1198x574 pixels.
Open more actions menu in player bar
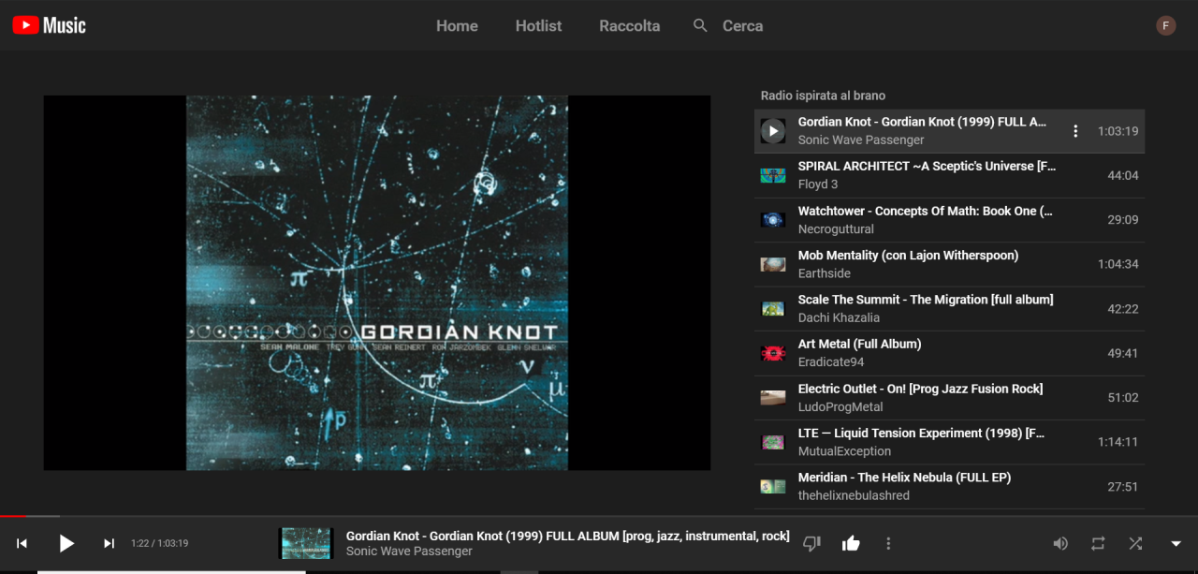[x=888, y=543]
